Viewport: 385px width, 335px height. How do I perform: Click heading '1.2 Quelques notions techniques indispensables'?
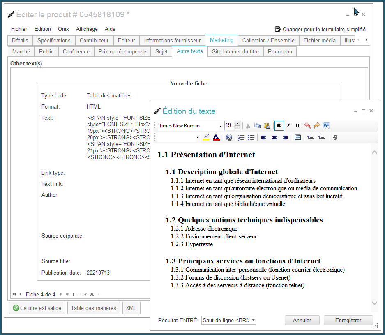[244, 220]
